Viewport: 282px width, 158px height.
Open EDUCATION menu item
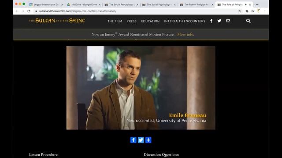(x=150, y=21)
